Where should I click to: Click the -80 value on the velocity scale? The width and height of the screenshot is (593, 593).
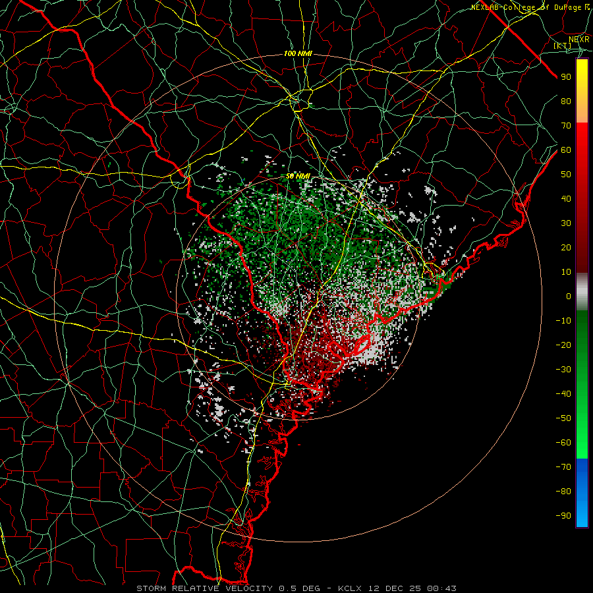(563, 492)
